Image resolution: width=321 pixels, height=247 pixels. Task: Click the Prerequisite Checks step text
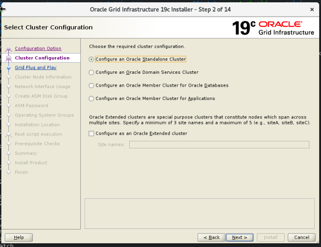point(37,144)
